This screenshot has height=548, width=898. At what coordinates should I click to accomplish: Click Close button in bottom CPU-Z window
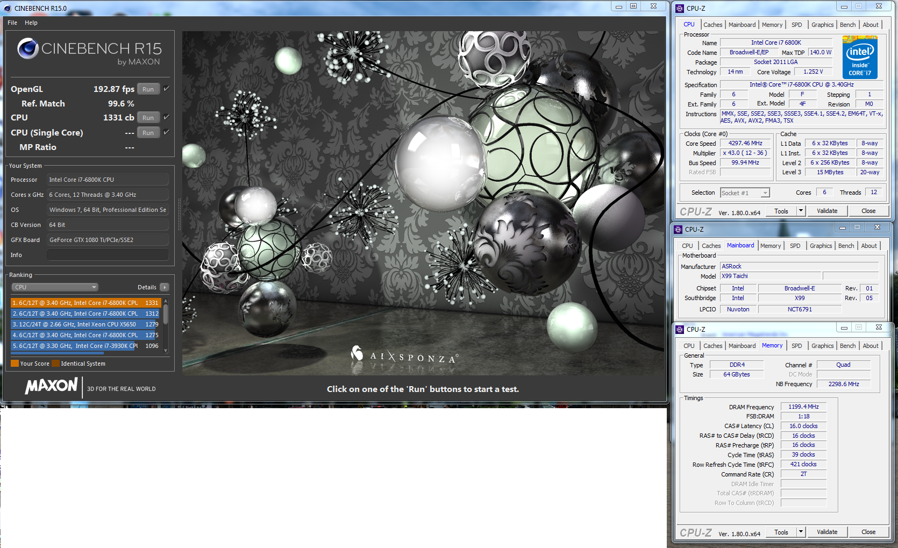(x=868, y=532)
